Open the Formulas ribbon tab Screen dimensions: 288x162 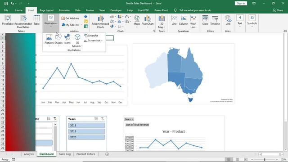(64, 10)
